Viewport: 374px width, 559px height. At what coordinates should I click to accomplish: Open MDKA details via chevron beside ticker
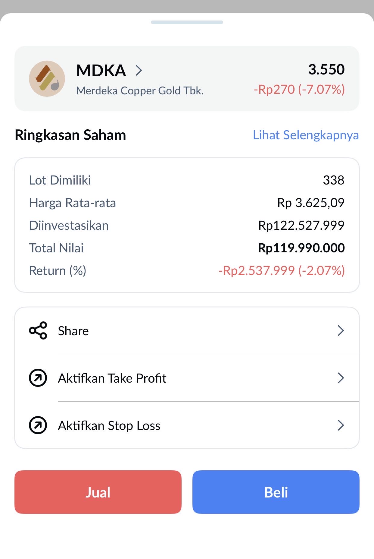[139, 71]
